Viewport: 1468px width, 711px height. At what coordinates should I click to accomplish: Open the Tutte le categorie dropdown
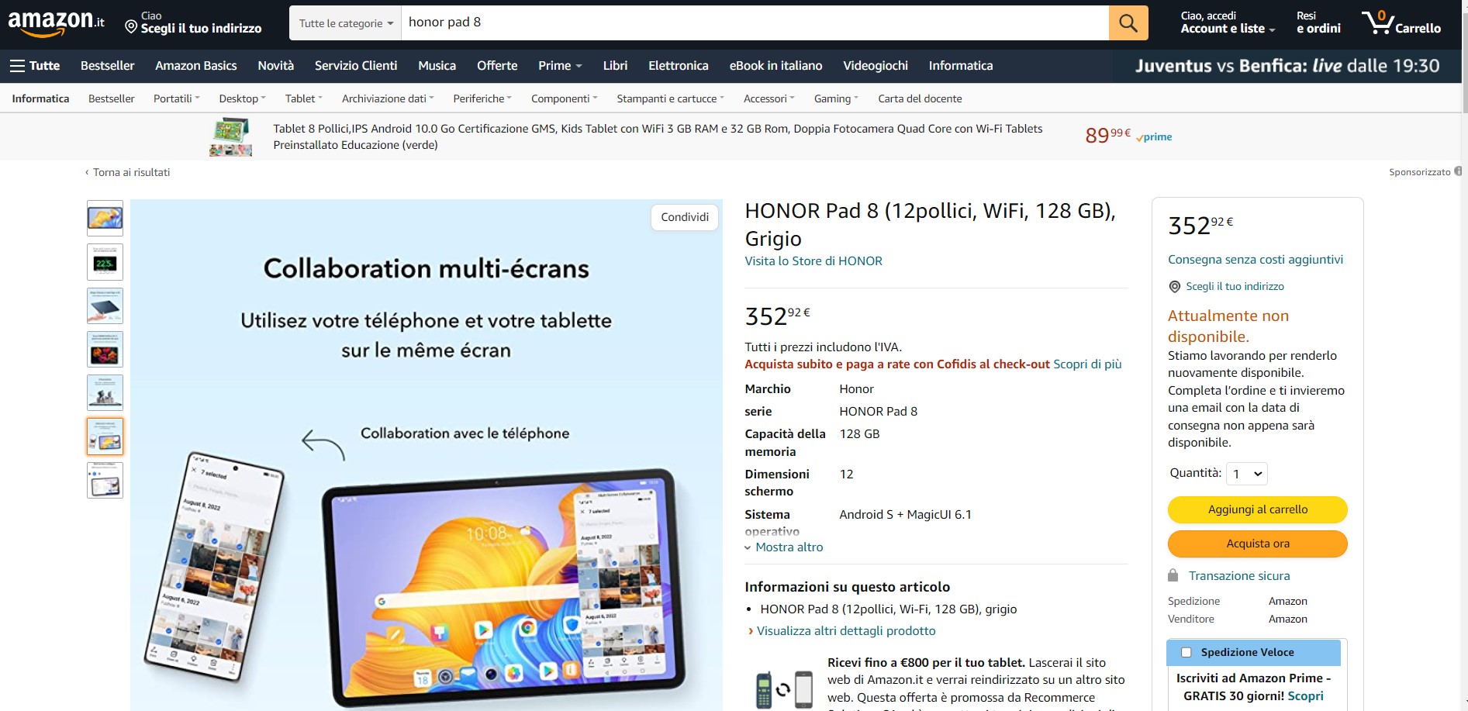(344, 22)
